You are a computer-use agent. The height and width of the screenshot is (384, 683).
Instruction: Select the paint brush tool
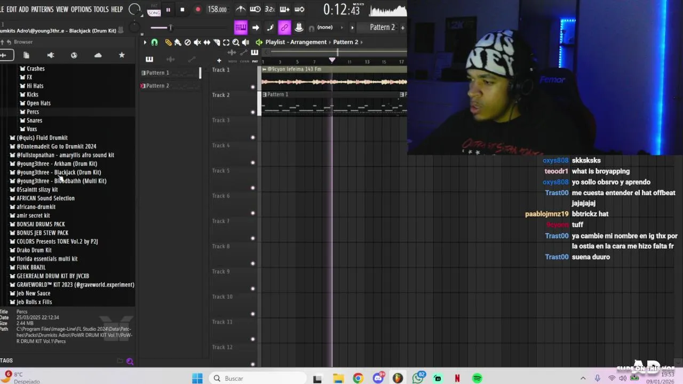pos(178,42)
